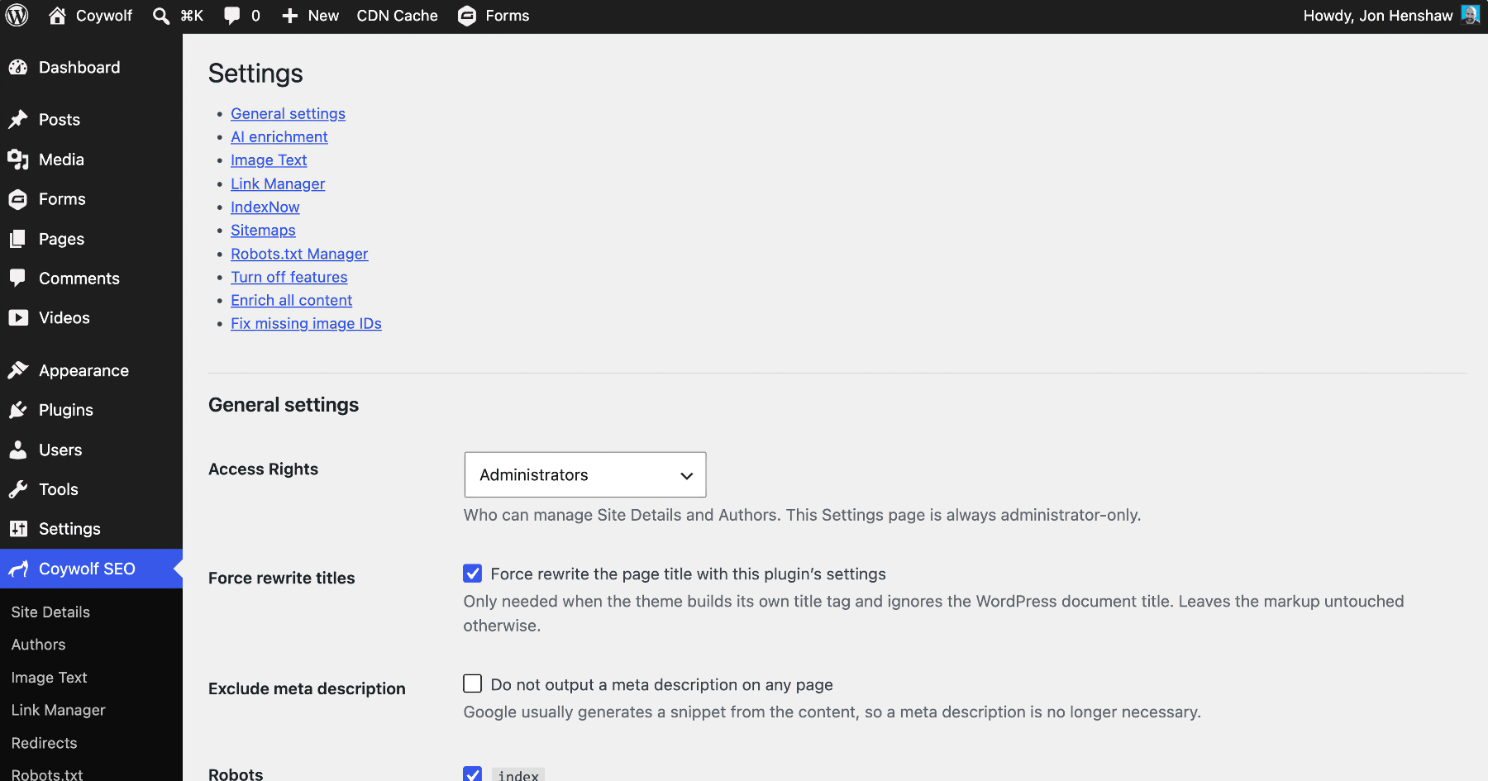Open the Posts menu
The image size is (1488, 781).
pos(91,120)
